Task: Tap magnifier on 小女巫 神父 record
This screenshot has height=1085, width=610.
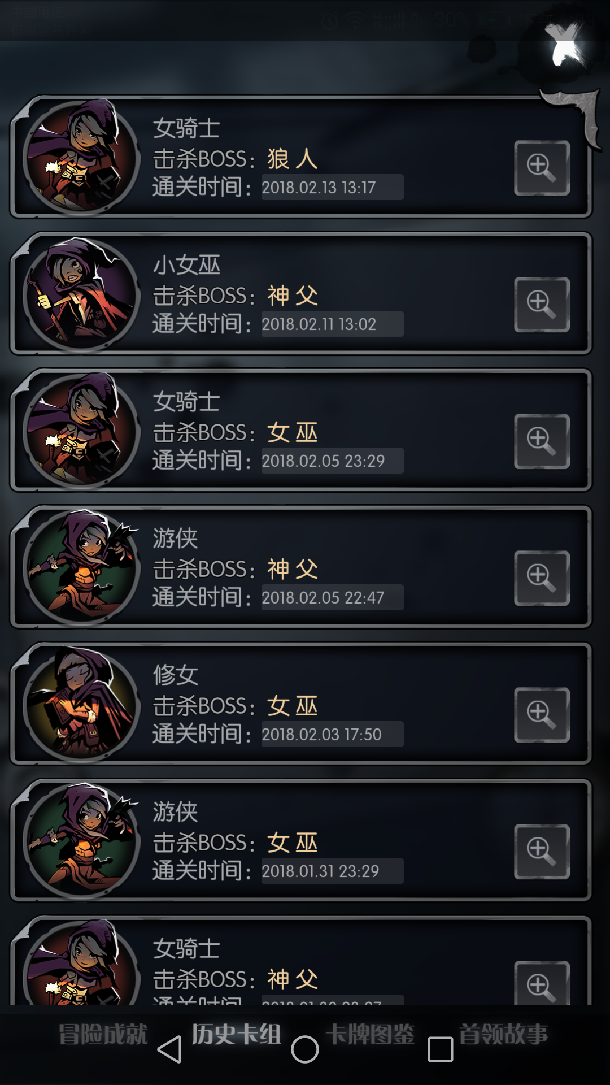Action: coord(542,305)
